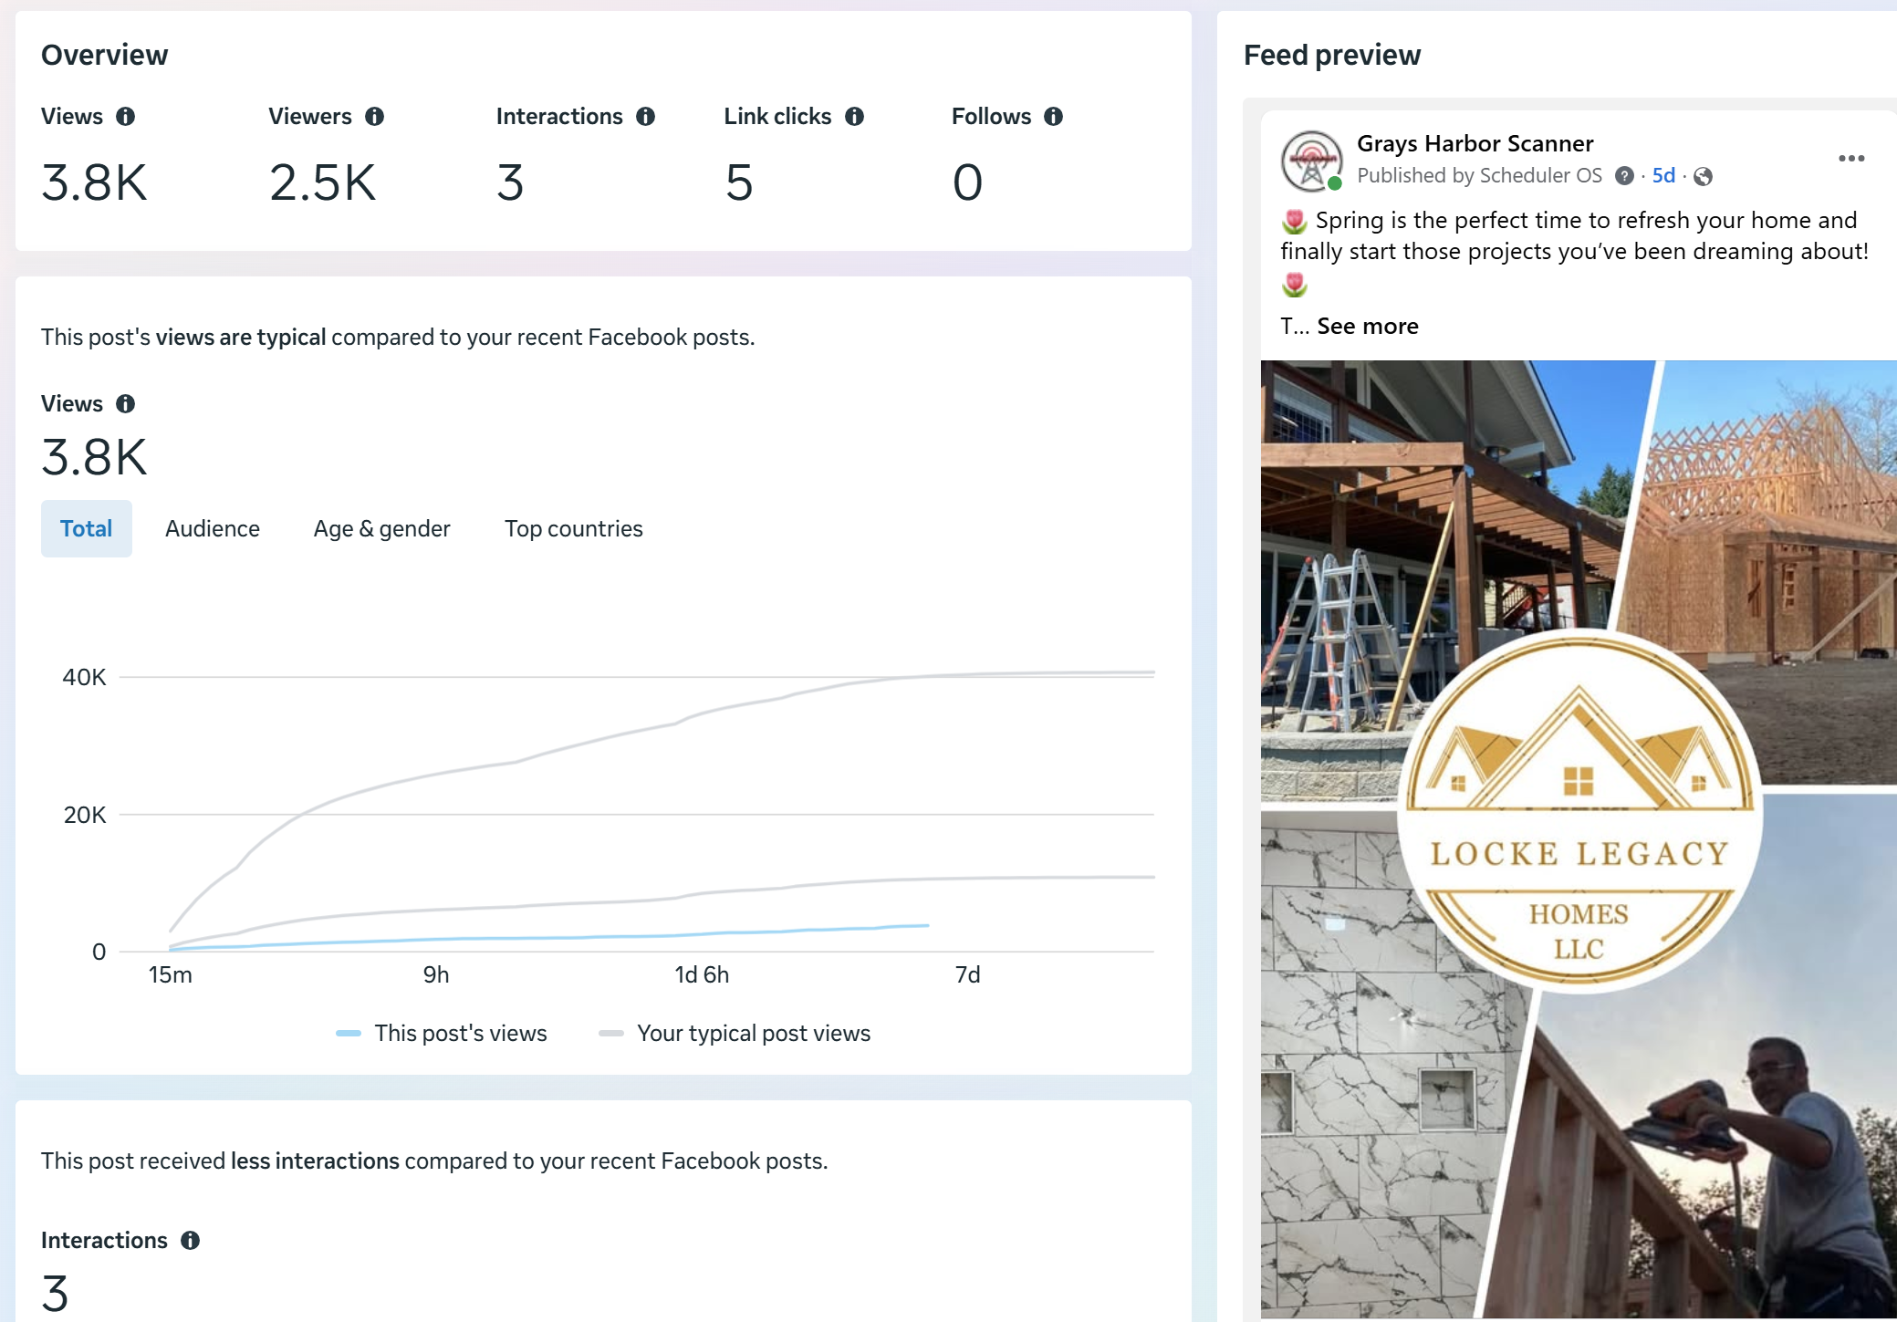Expand post text with See more
Image resolution: width=1897 pixels, height=1322 pixels.
(1368, 327)
